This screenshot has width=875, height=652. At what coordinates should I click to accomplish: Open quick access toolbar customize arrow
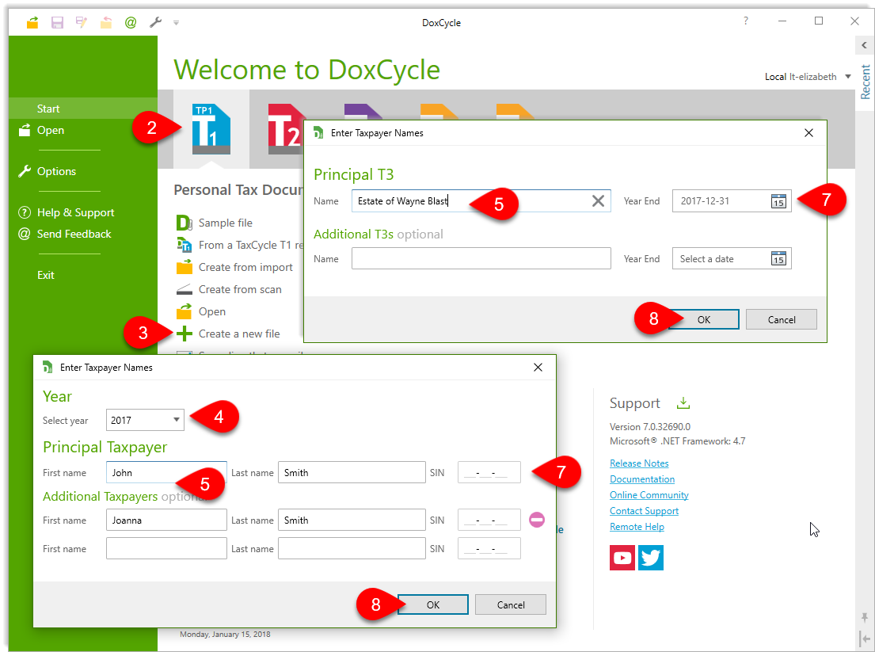176,23
